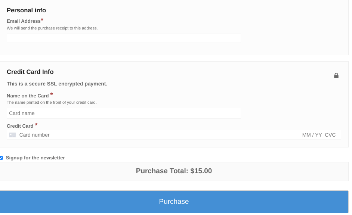Uncheck the Signup for the newsletter checkbox
The image size is (352, 215).
(1, 158)
